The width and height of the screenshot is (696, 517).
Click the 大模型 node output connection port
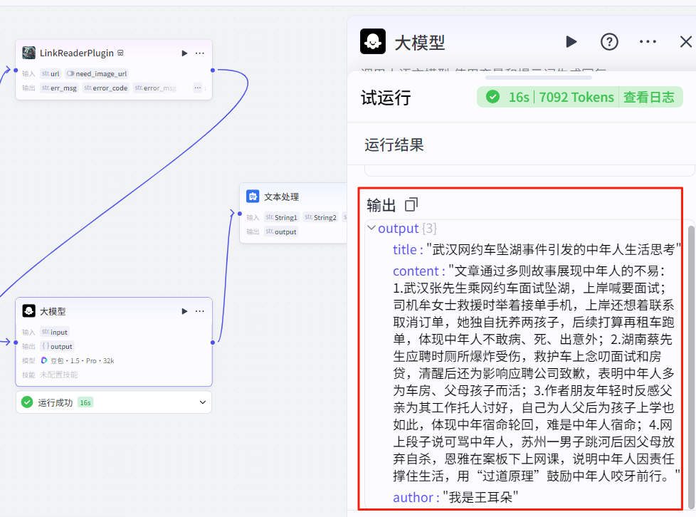[213, 343]
